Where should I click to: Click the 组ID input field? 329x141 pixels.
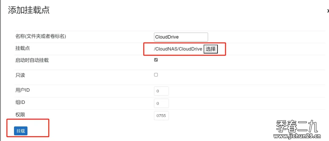(161, 103)
